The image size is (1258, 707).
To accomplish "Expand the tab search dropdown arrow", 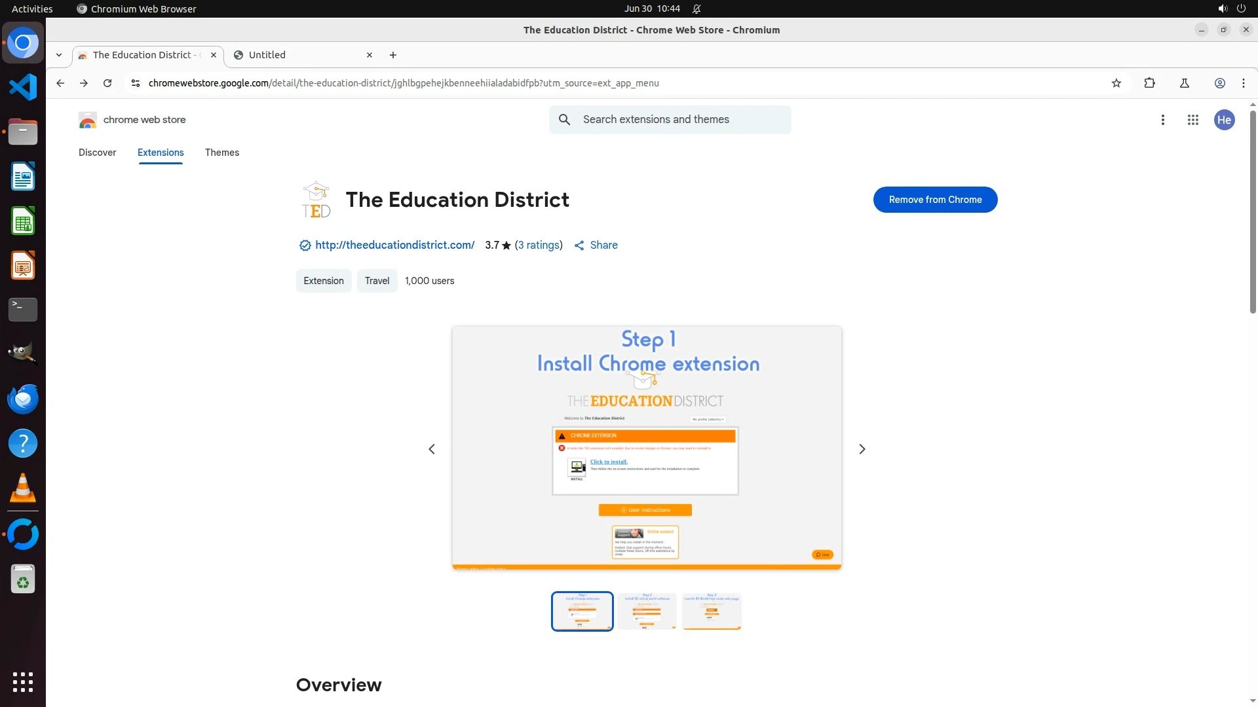I will click(59, 55).
